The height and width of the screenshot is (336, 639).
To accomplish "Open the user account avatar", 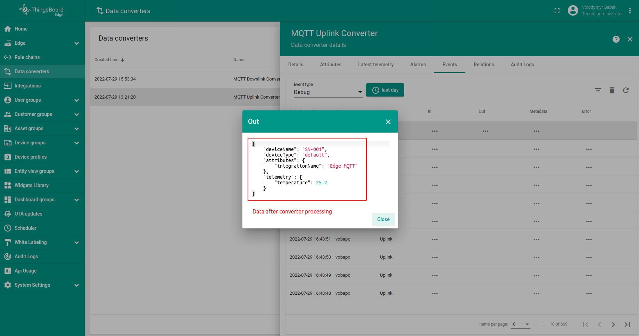I will click(x=573, y=10).
